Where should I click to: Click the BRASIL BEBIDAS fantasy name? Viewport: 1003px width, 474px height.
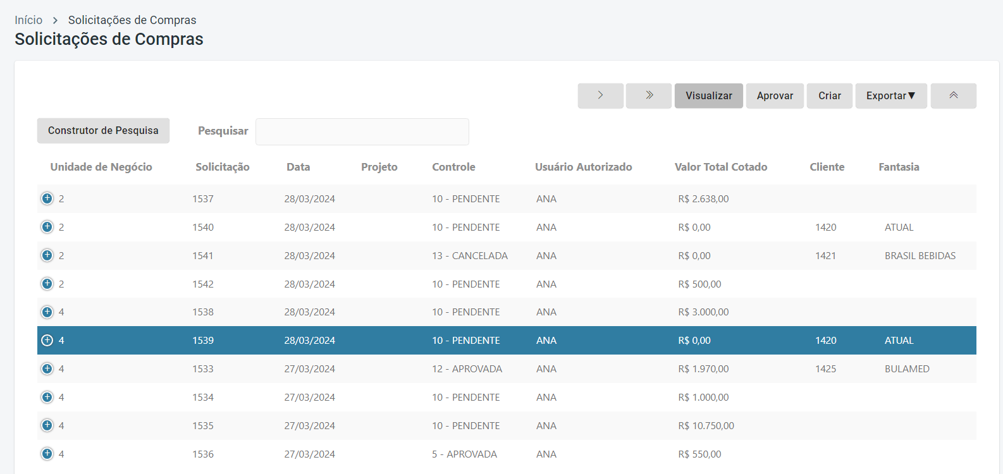pos(920,255)
